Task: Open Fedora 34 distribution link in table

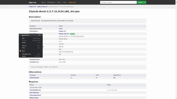Action: pos(62,31)
